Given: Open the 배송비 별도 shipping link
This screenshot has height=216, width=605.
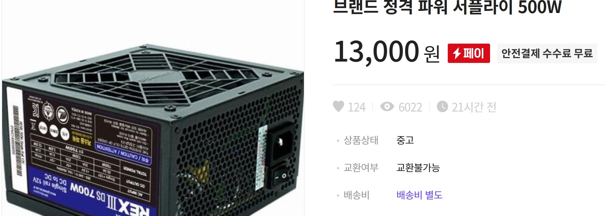Looking at the screenshot, I should point(419,195).
